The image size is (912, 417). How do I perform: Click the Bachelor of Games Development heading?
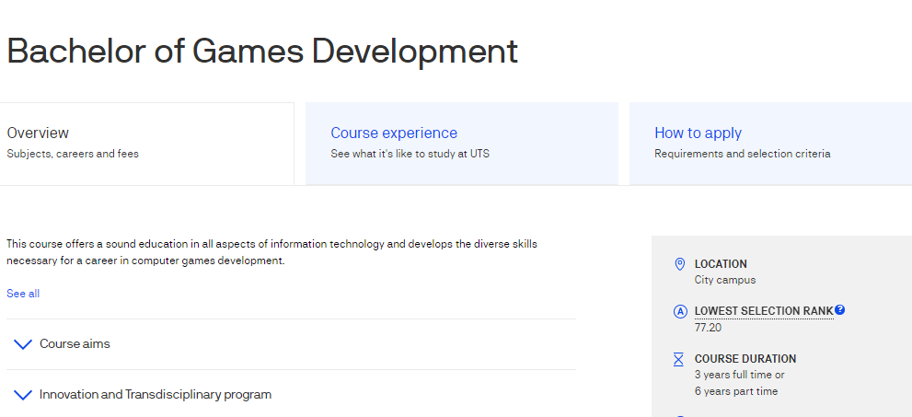point(262,52)
